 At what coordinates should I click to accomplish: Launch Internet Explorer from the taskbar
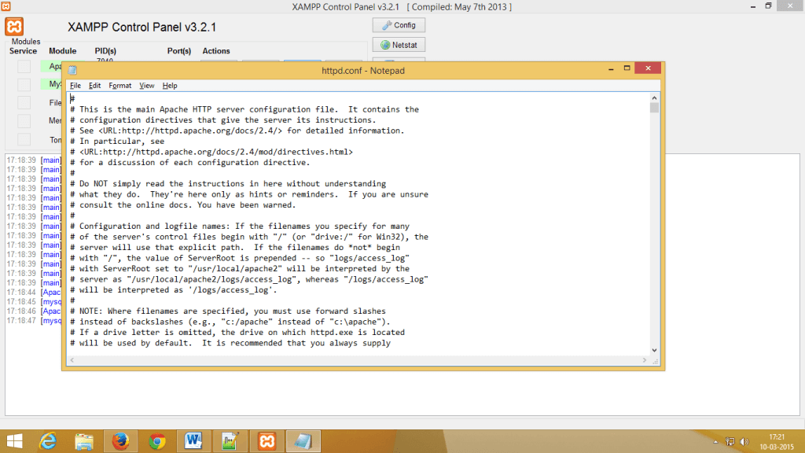48,441
